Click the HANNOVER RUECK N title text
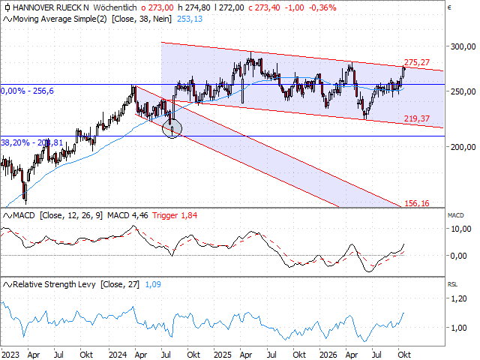Viewport: 480px width, 360px height. pyautogui.click(x=51, y=7)
